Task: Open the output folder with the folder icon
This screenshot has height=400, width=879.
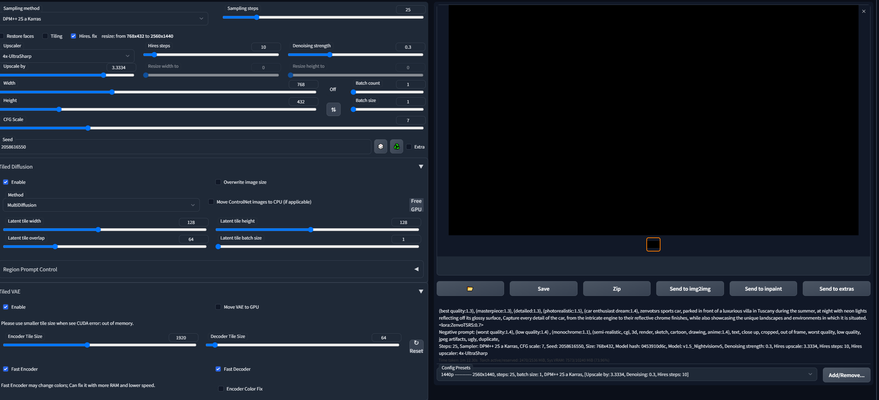Action: [470, 289]
